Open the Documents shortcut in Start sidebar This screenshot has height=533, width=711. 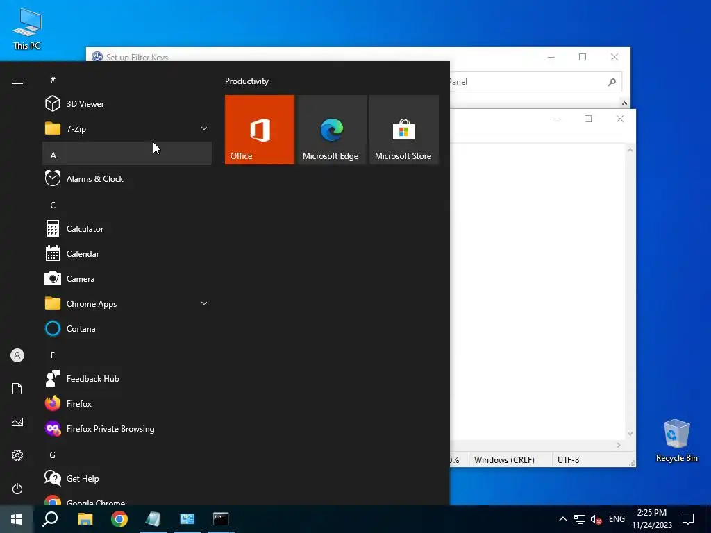click(x=17, y=389)
